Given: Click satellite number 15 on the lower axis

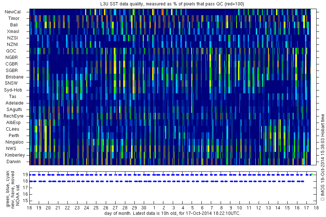Looking at the screenshot, I should pyautogui.click(x=25, y=201).
